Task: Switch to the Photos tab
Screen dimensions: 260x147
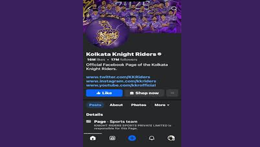Action: [139, 105]
